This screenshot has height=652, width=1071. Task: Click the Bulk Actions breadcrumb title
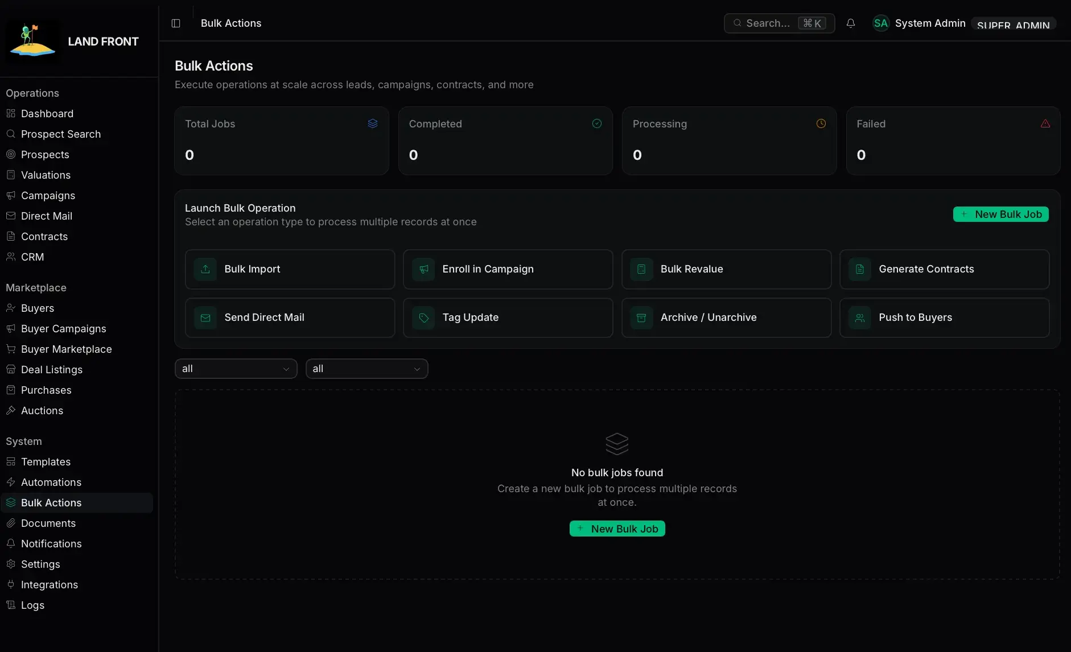pyautogui.click(x=231, y=23)
